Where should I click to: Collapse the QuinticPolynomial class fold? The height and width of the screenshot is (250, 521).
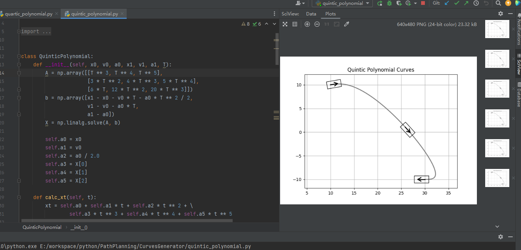pos(19,57)
